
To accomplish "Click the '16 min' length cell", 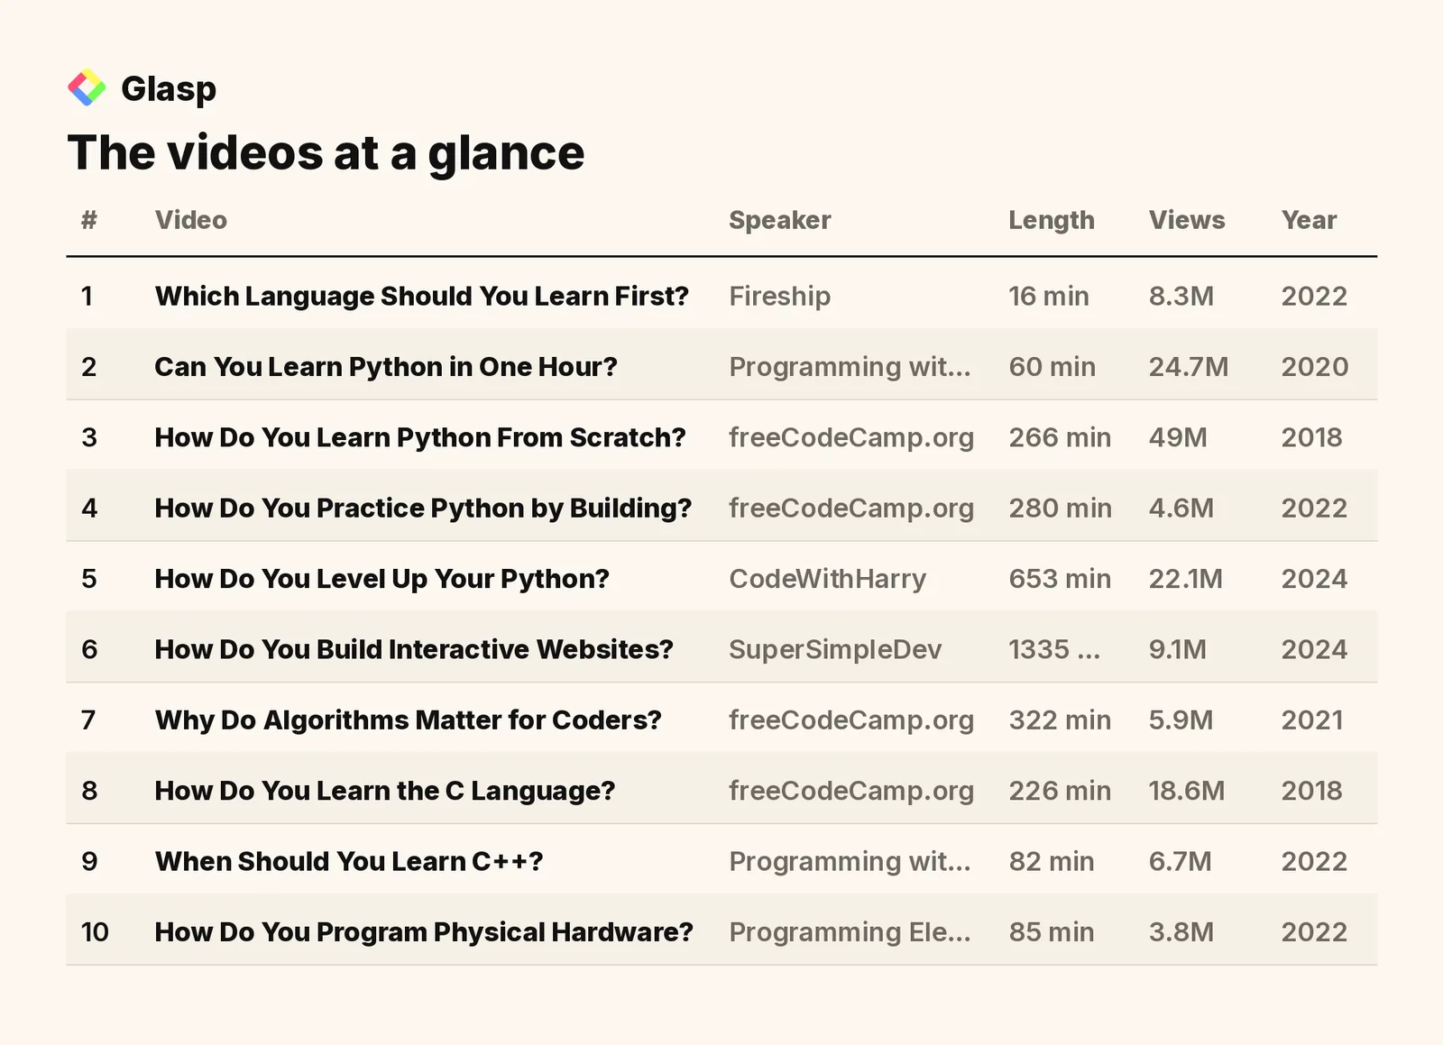I will [1049, 296].
